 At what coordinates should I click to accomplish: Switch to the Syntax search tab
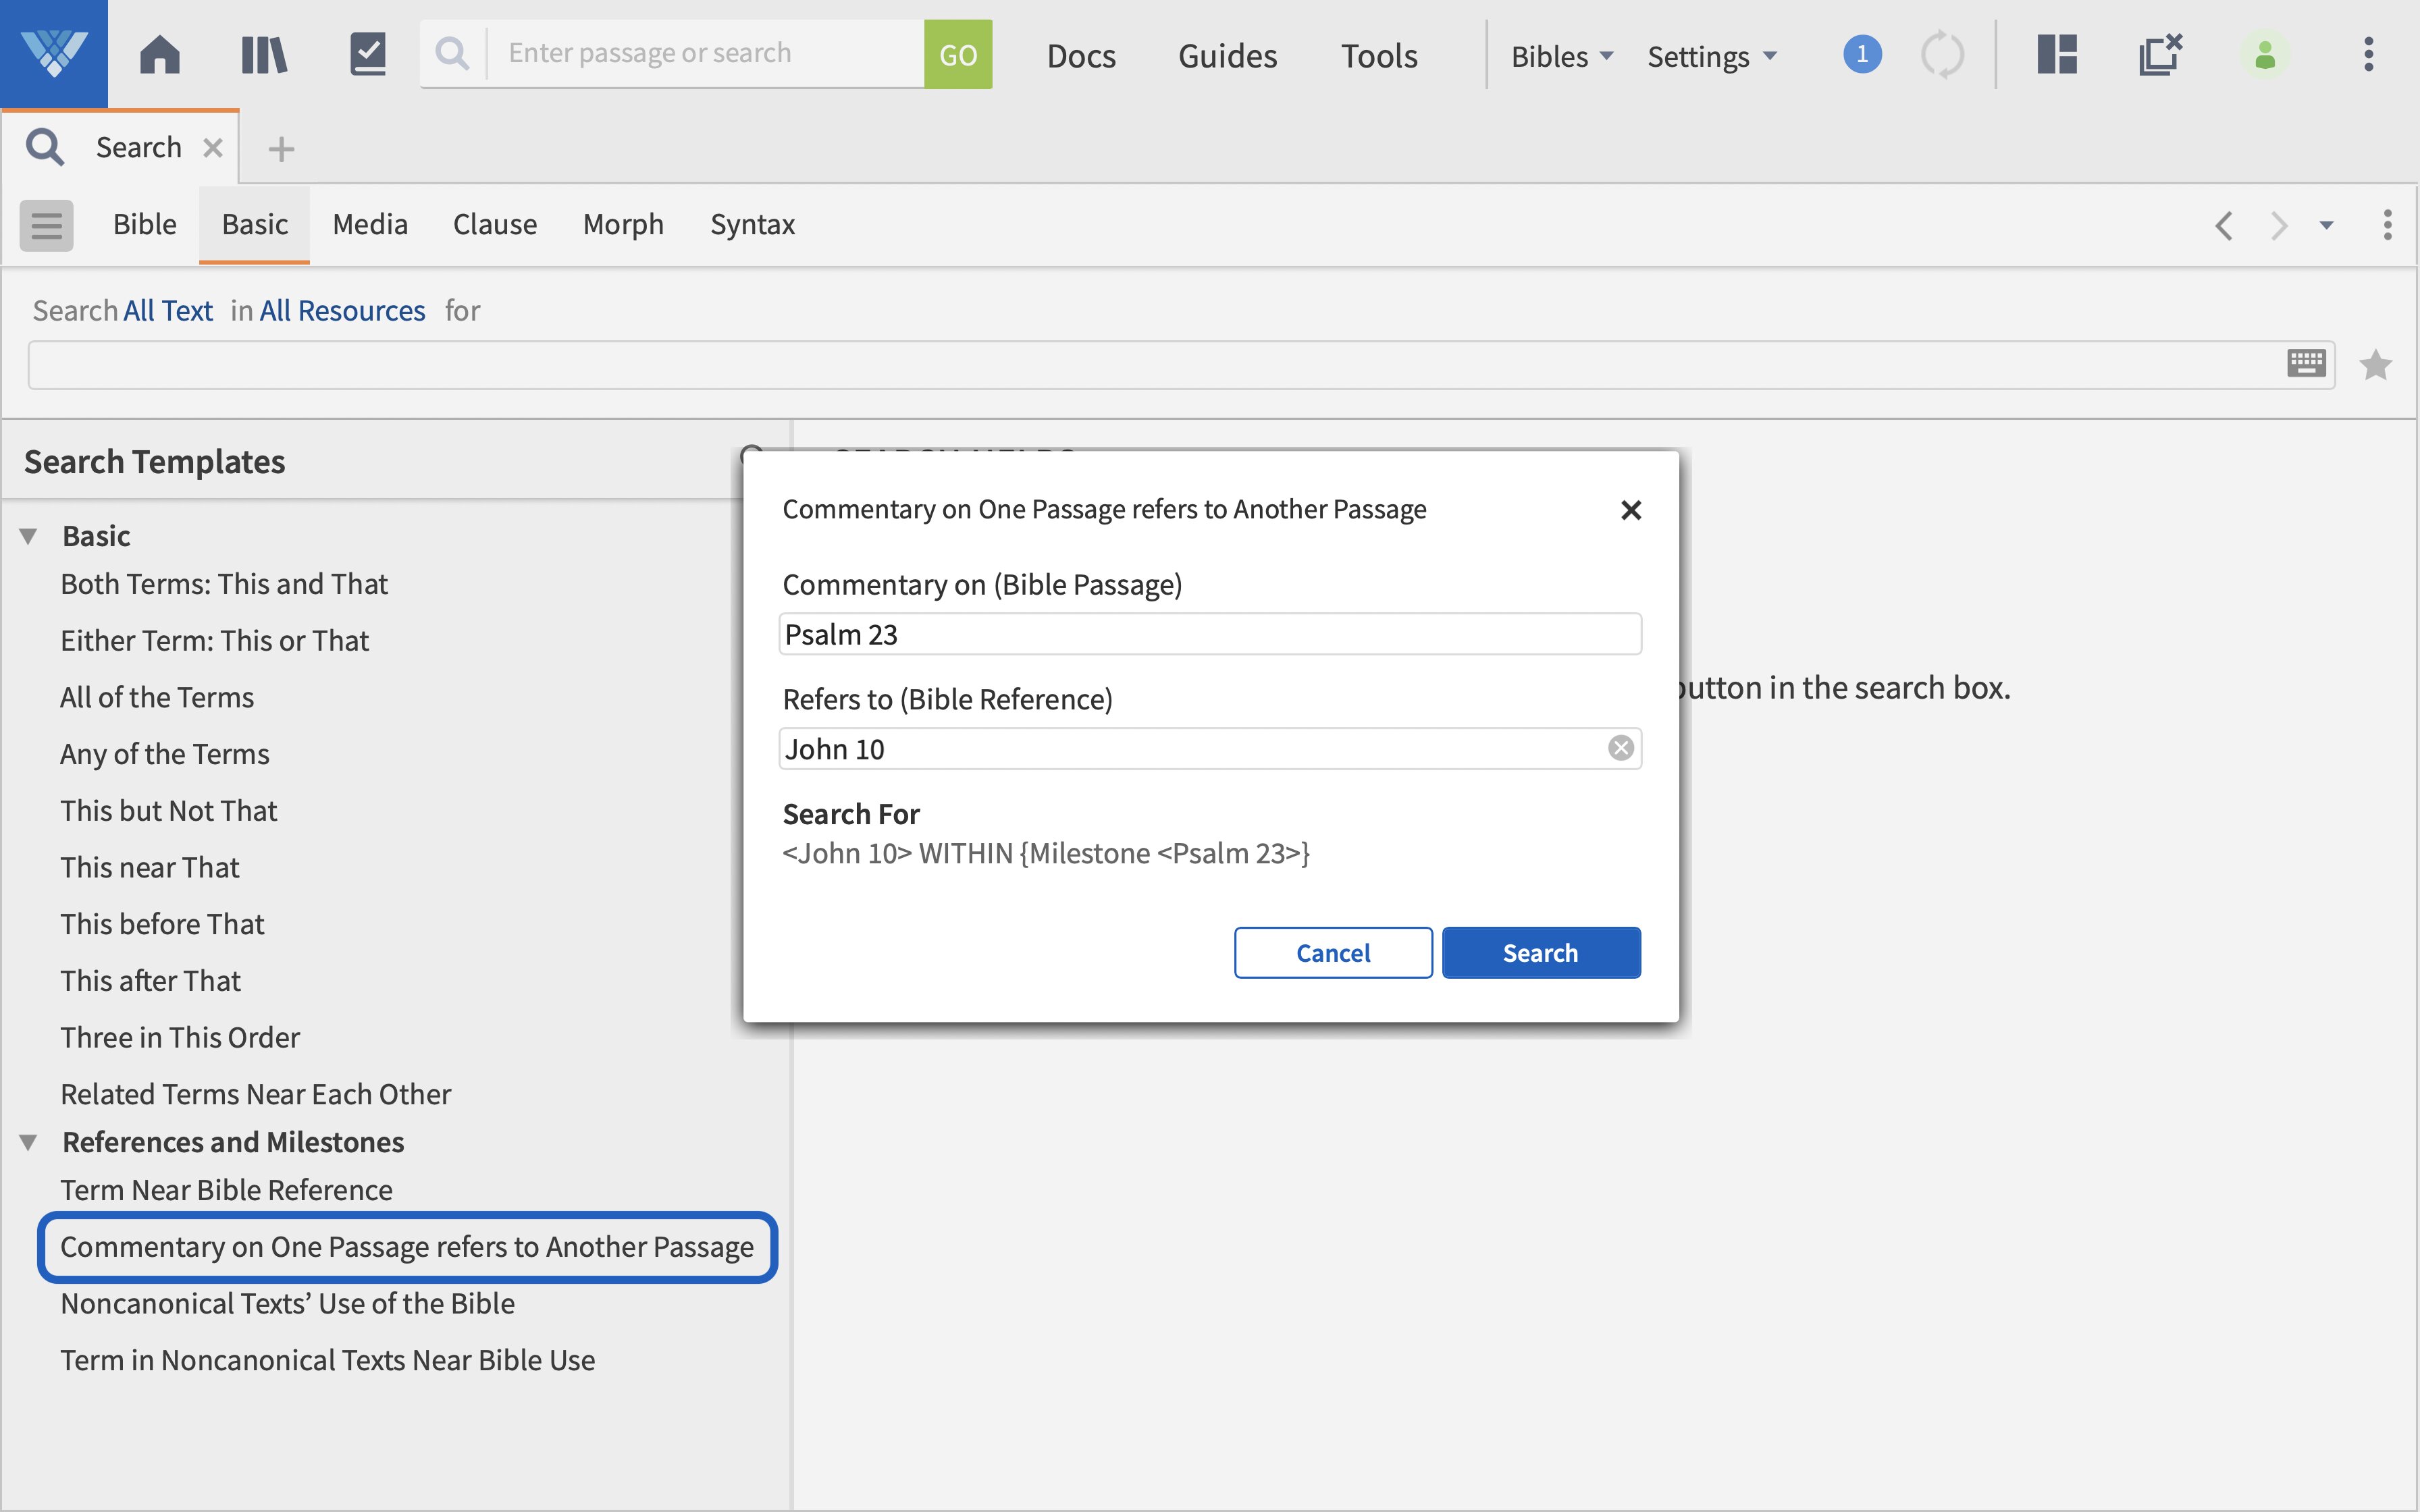coord(752,224)
